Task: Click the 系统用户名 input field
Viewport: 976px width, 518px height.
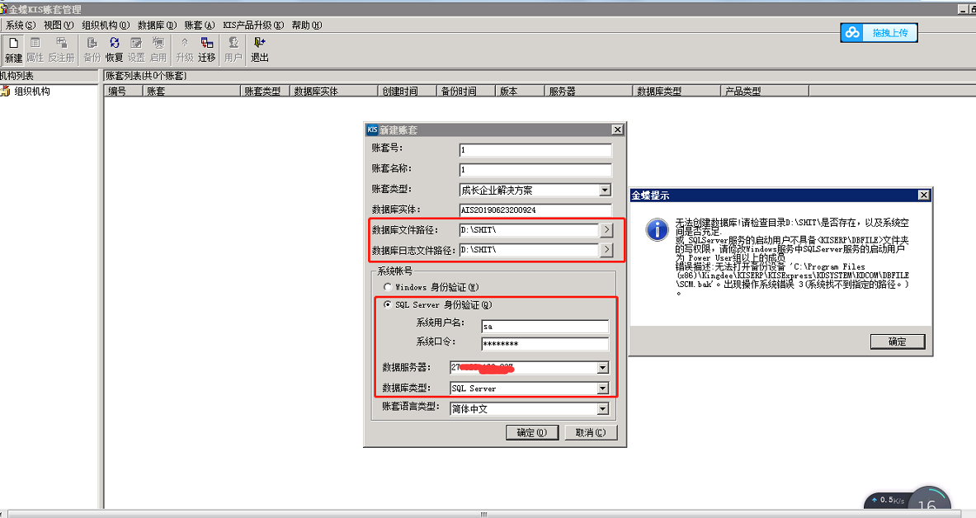Action: [x=545, y=327]
